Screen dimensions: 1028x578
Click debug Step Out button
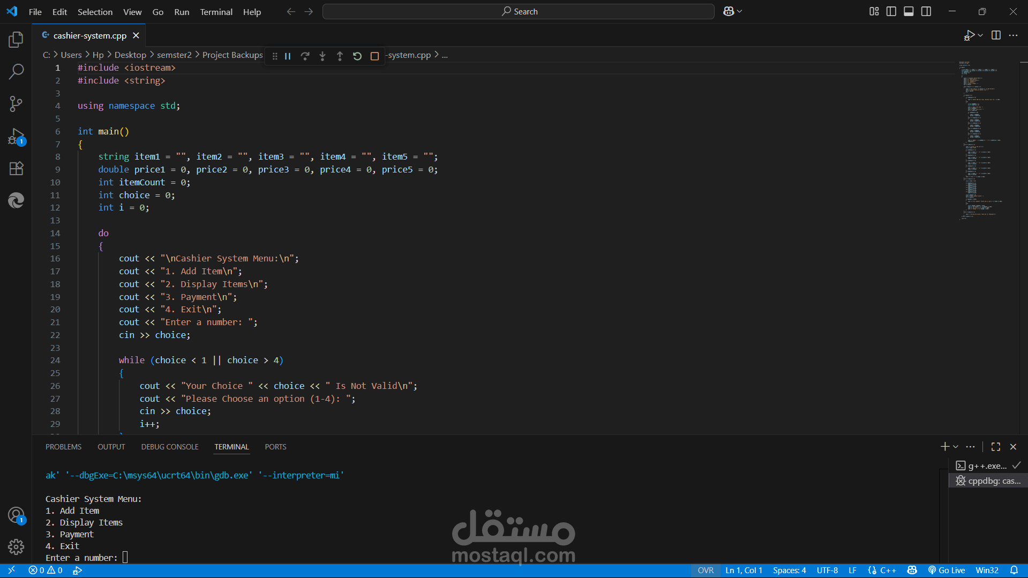pyautogui.click(x=340, y=56)
